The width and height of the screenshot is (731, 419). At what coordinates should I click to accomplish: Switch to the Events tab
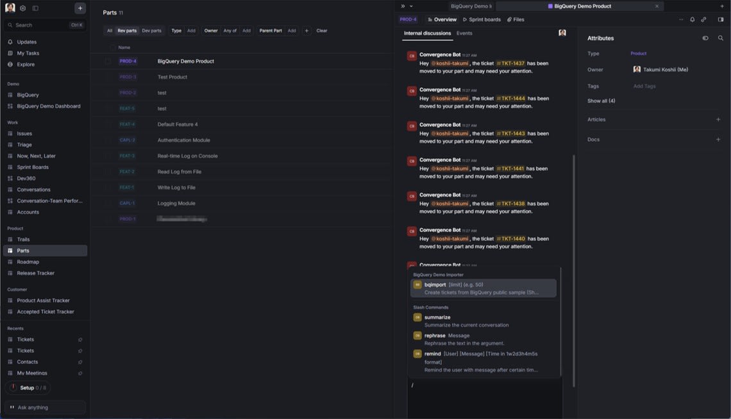pos(464,33)
